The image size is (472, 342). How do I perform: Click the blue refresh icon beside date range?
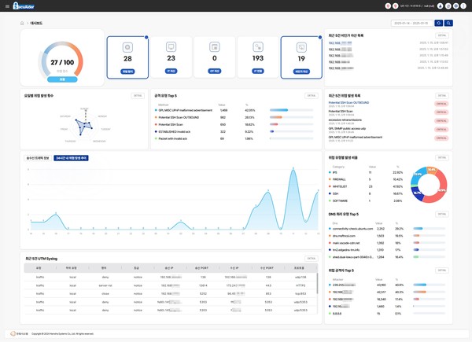(439, 24)
